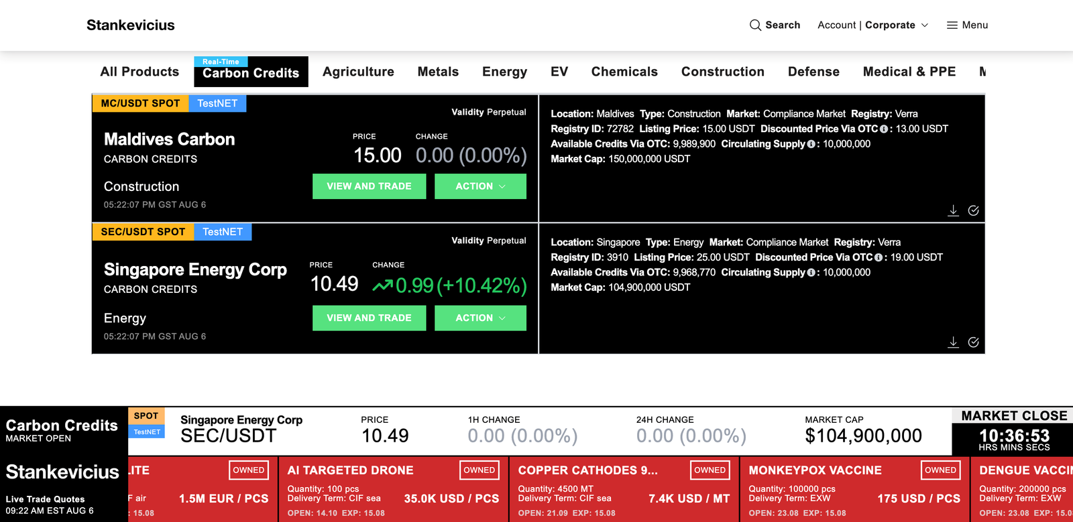
Task: Switch to the Defense tab
Action: 813,72
